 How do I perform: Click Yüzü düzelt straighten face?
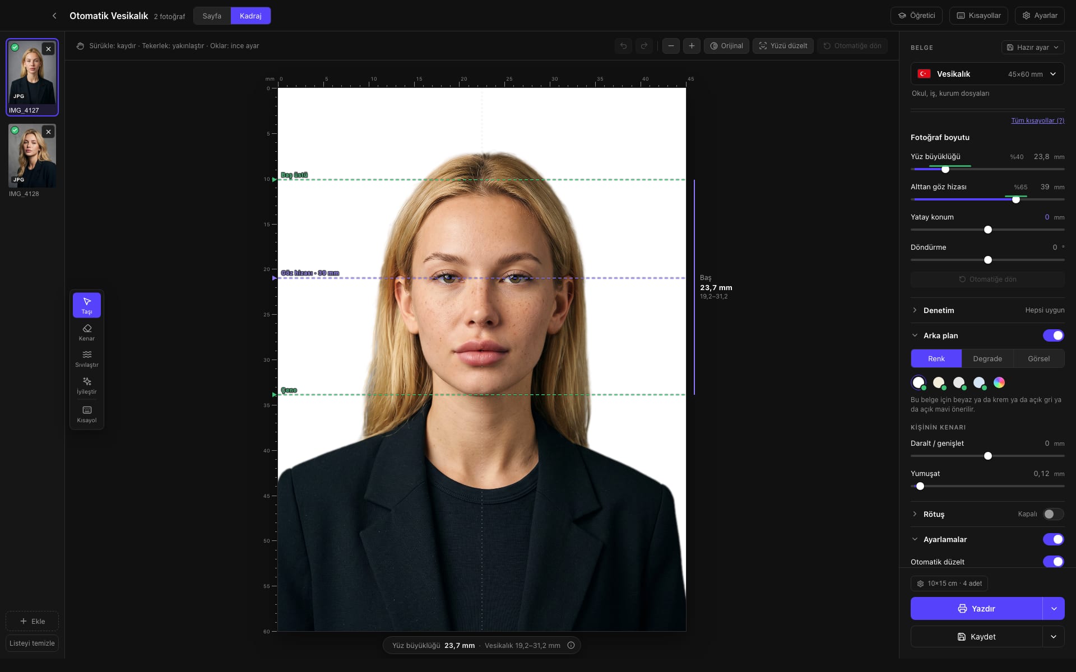coord(783,46)
